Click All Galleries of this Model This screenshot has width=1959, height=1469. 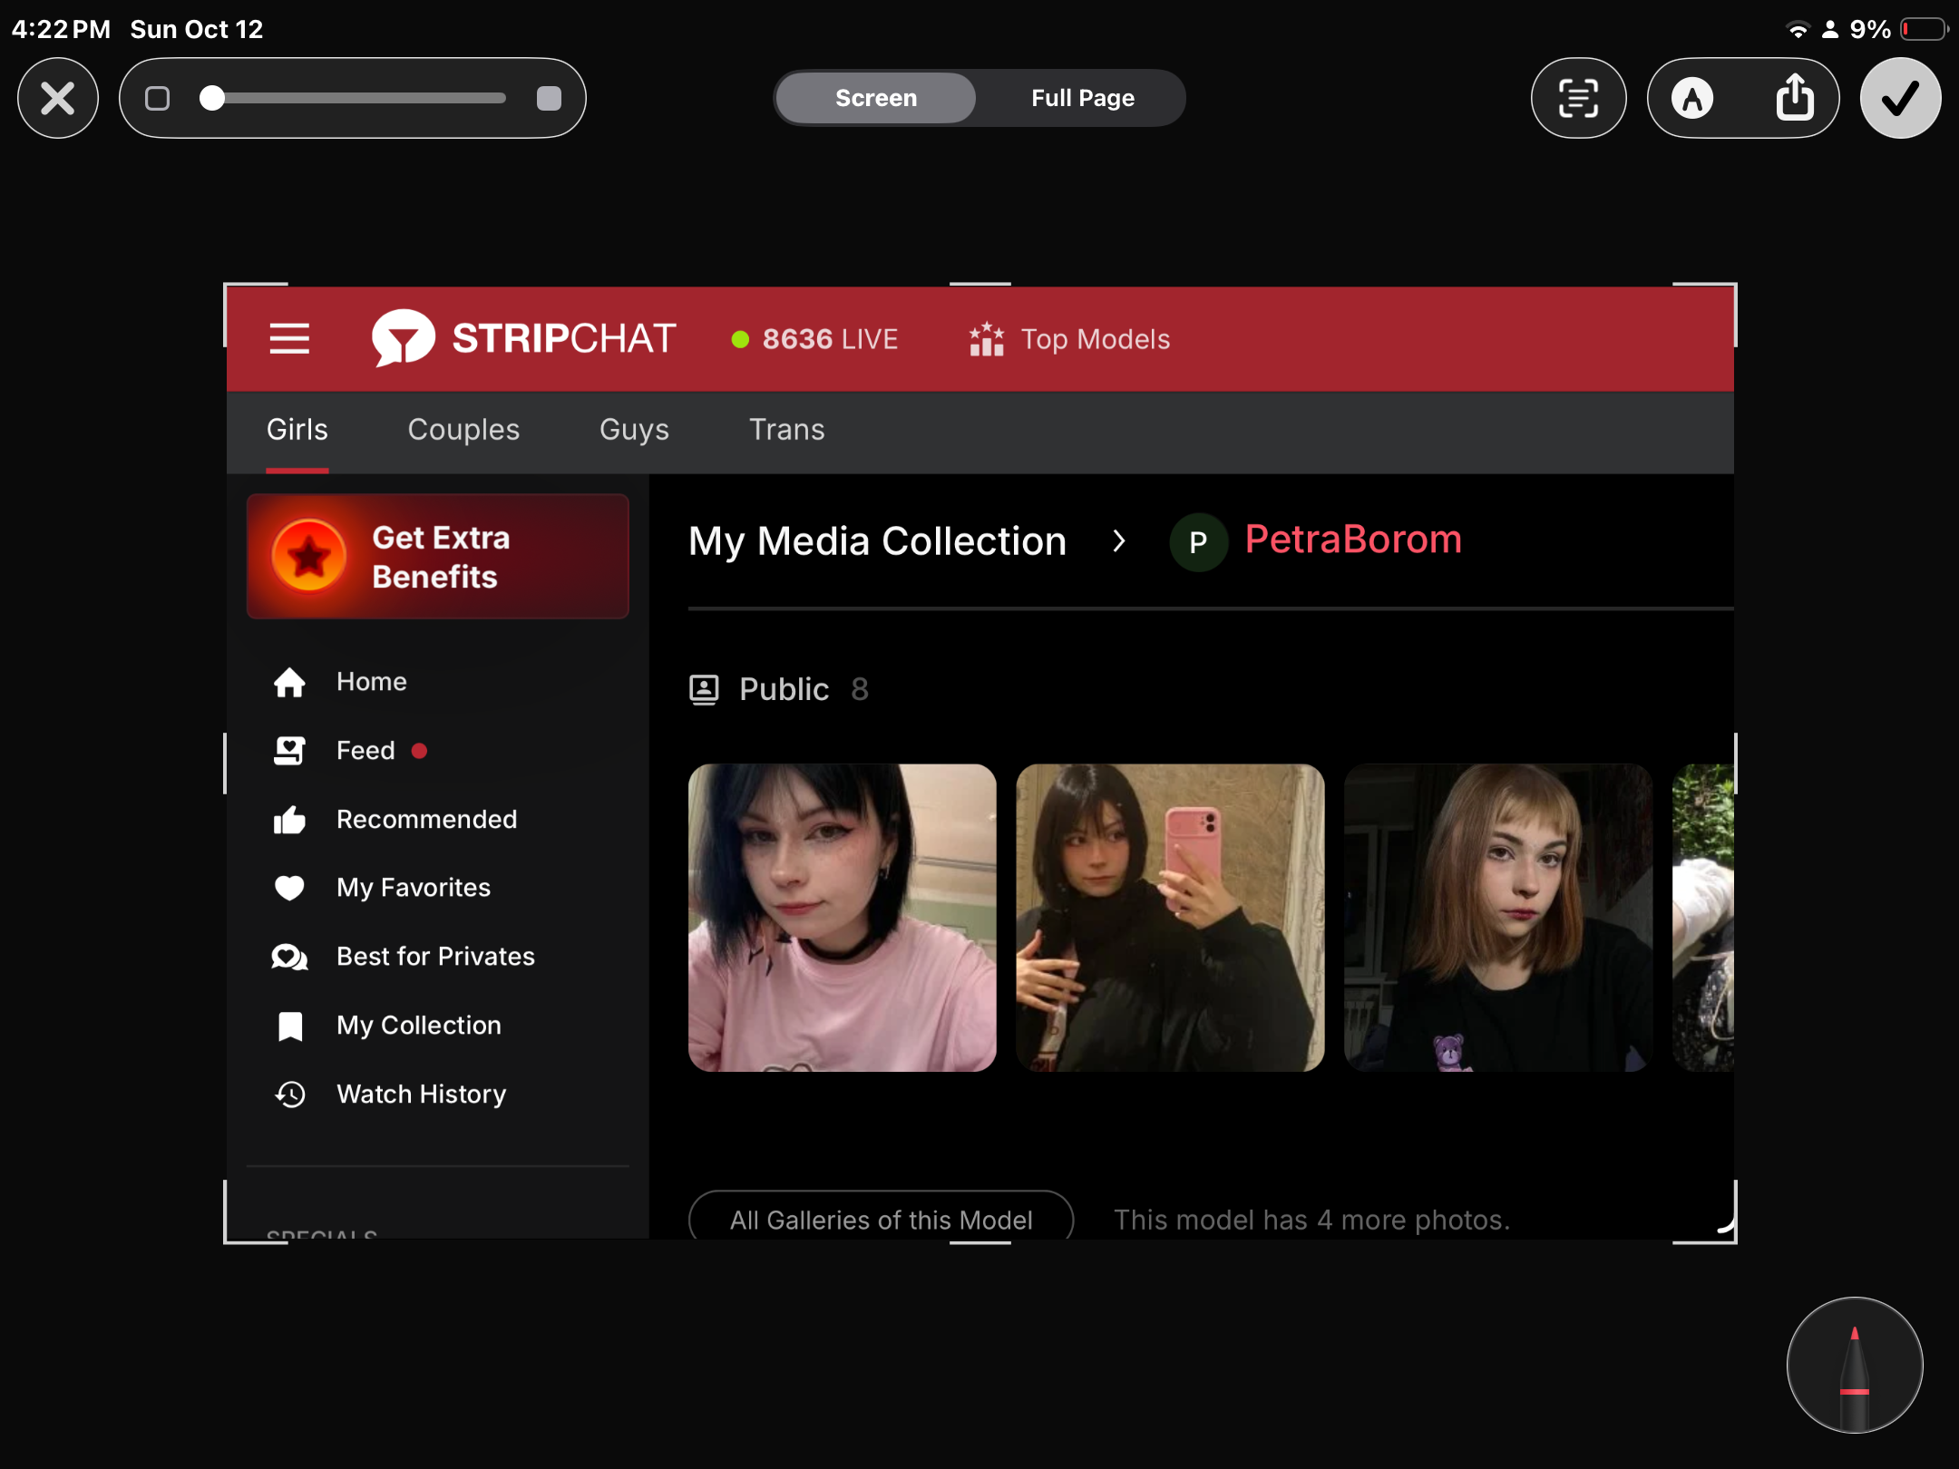(x=881, y=1219)
